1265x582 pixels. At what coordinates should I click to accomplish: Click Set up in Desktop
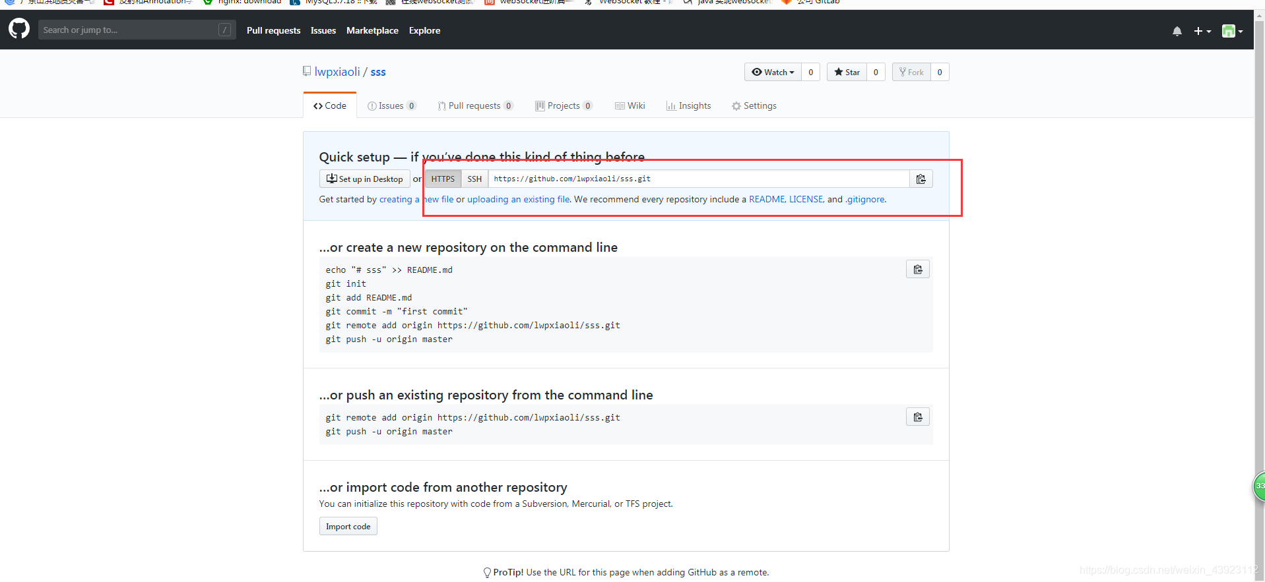pyautogui.click(x=365, y=179)
